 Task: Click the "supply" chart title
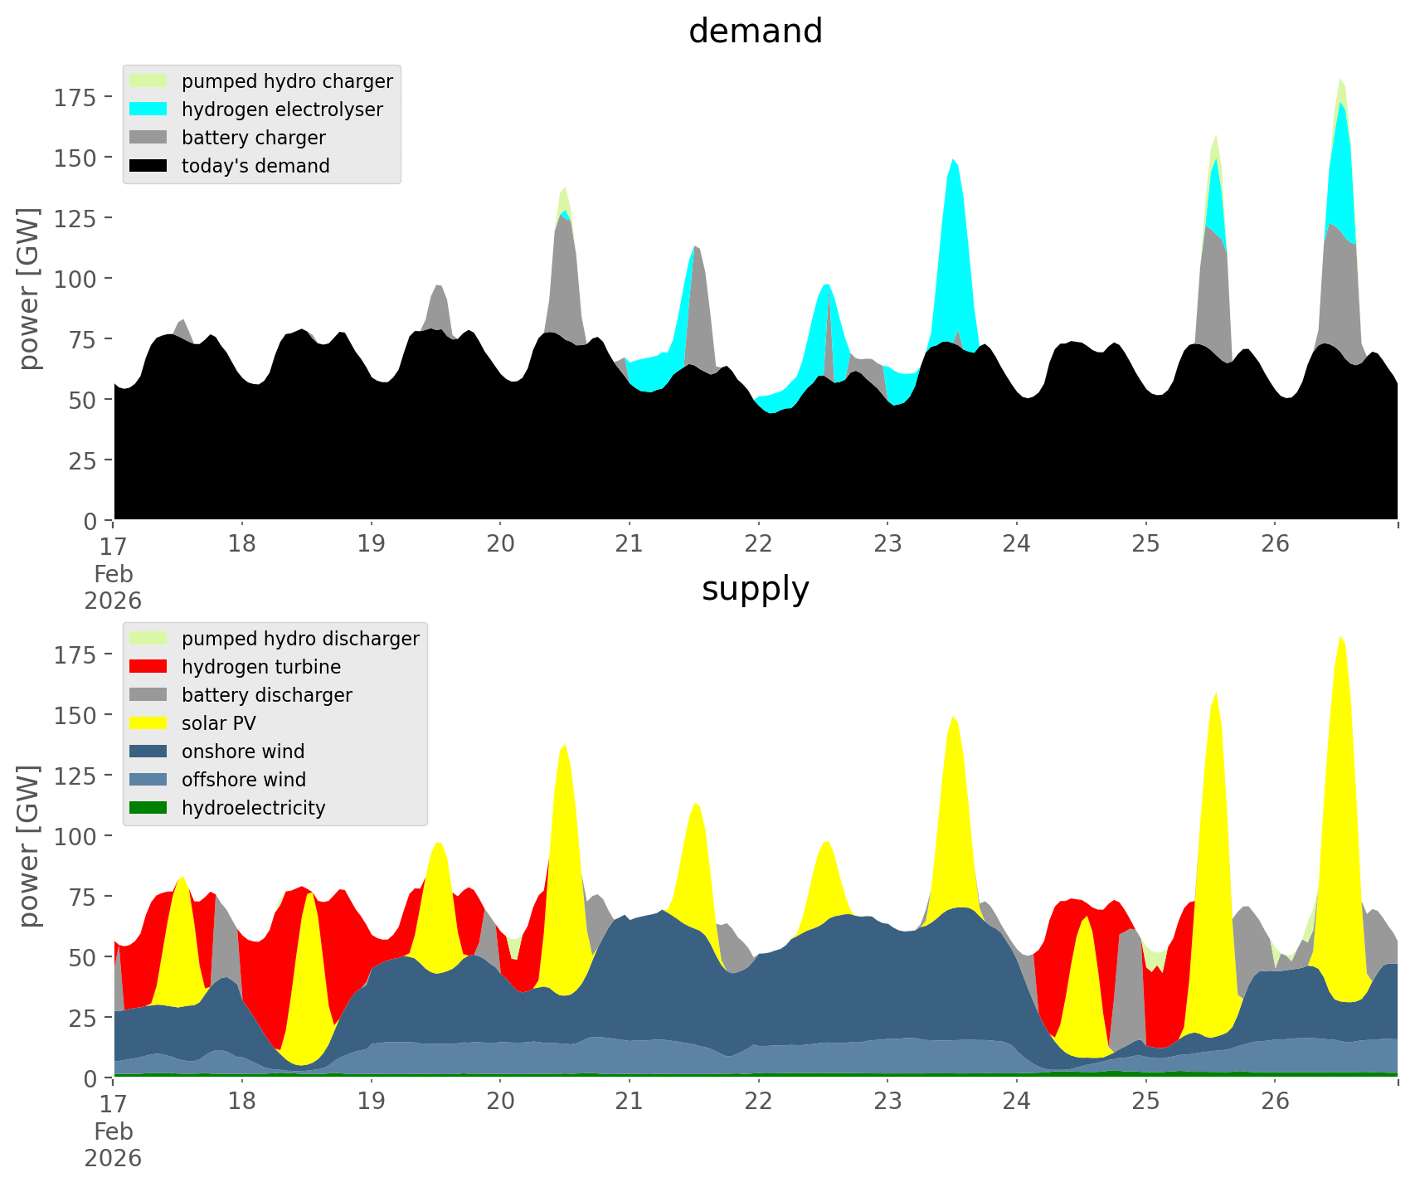click(x=755, y=589)
